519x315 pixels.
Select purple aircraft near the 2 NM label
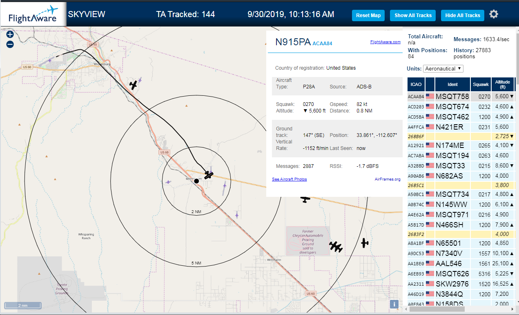pos(237,214)
